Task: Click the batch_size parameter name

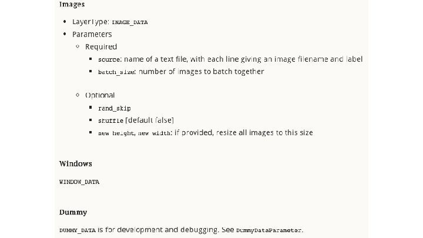Action: pyautogui.click(x=116, y=72)
